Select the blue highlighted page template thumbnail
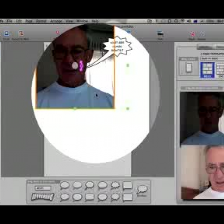224x224 pixels. point(207,70)
